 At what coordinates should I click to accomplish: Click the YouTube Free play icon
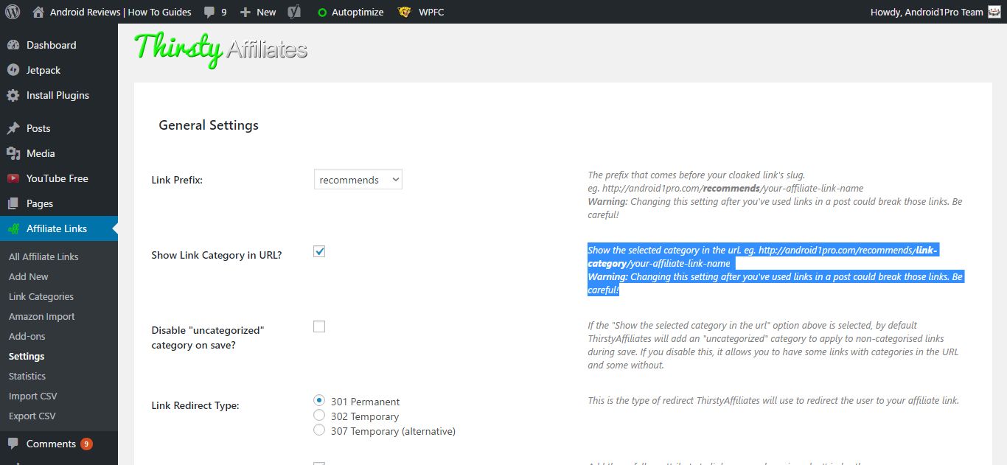tap(13, 178)
